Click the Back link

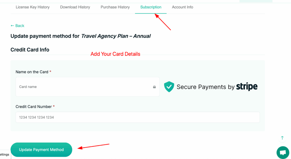click(17, 26)
